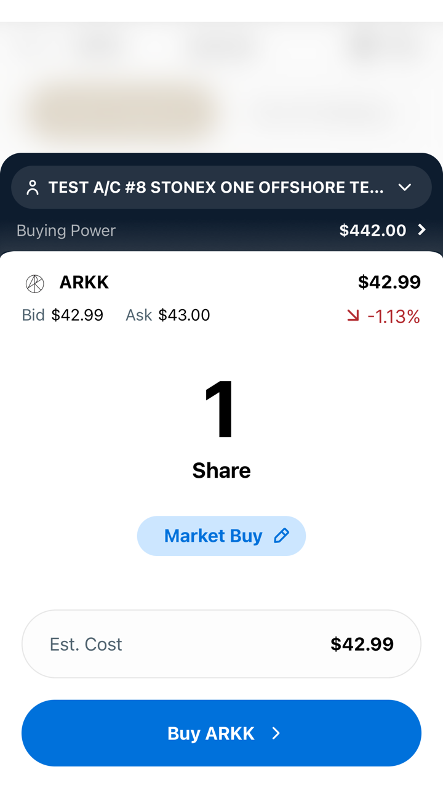Tap the share quantity number 1

pos(221,409)
